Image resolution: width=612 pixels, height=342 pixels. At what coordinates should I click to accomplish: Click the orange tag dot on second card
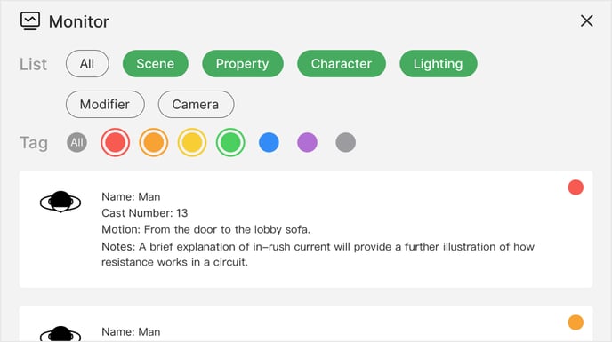tap(576, 322)
